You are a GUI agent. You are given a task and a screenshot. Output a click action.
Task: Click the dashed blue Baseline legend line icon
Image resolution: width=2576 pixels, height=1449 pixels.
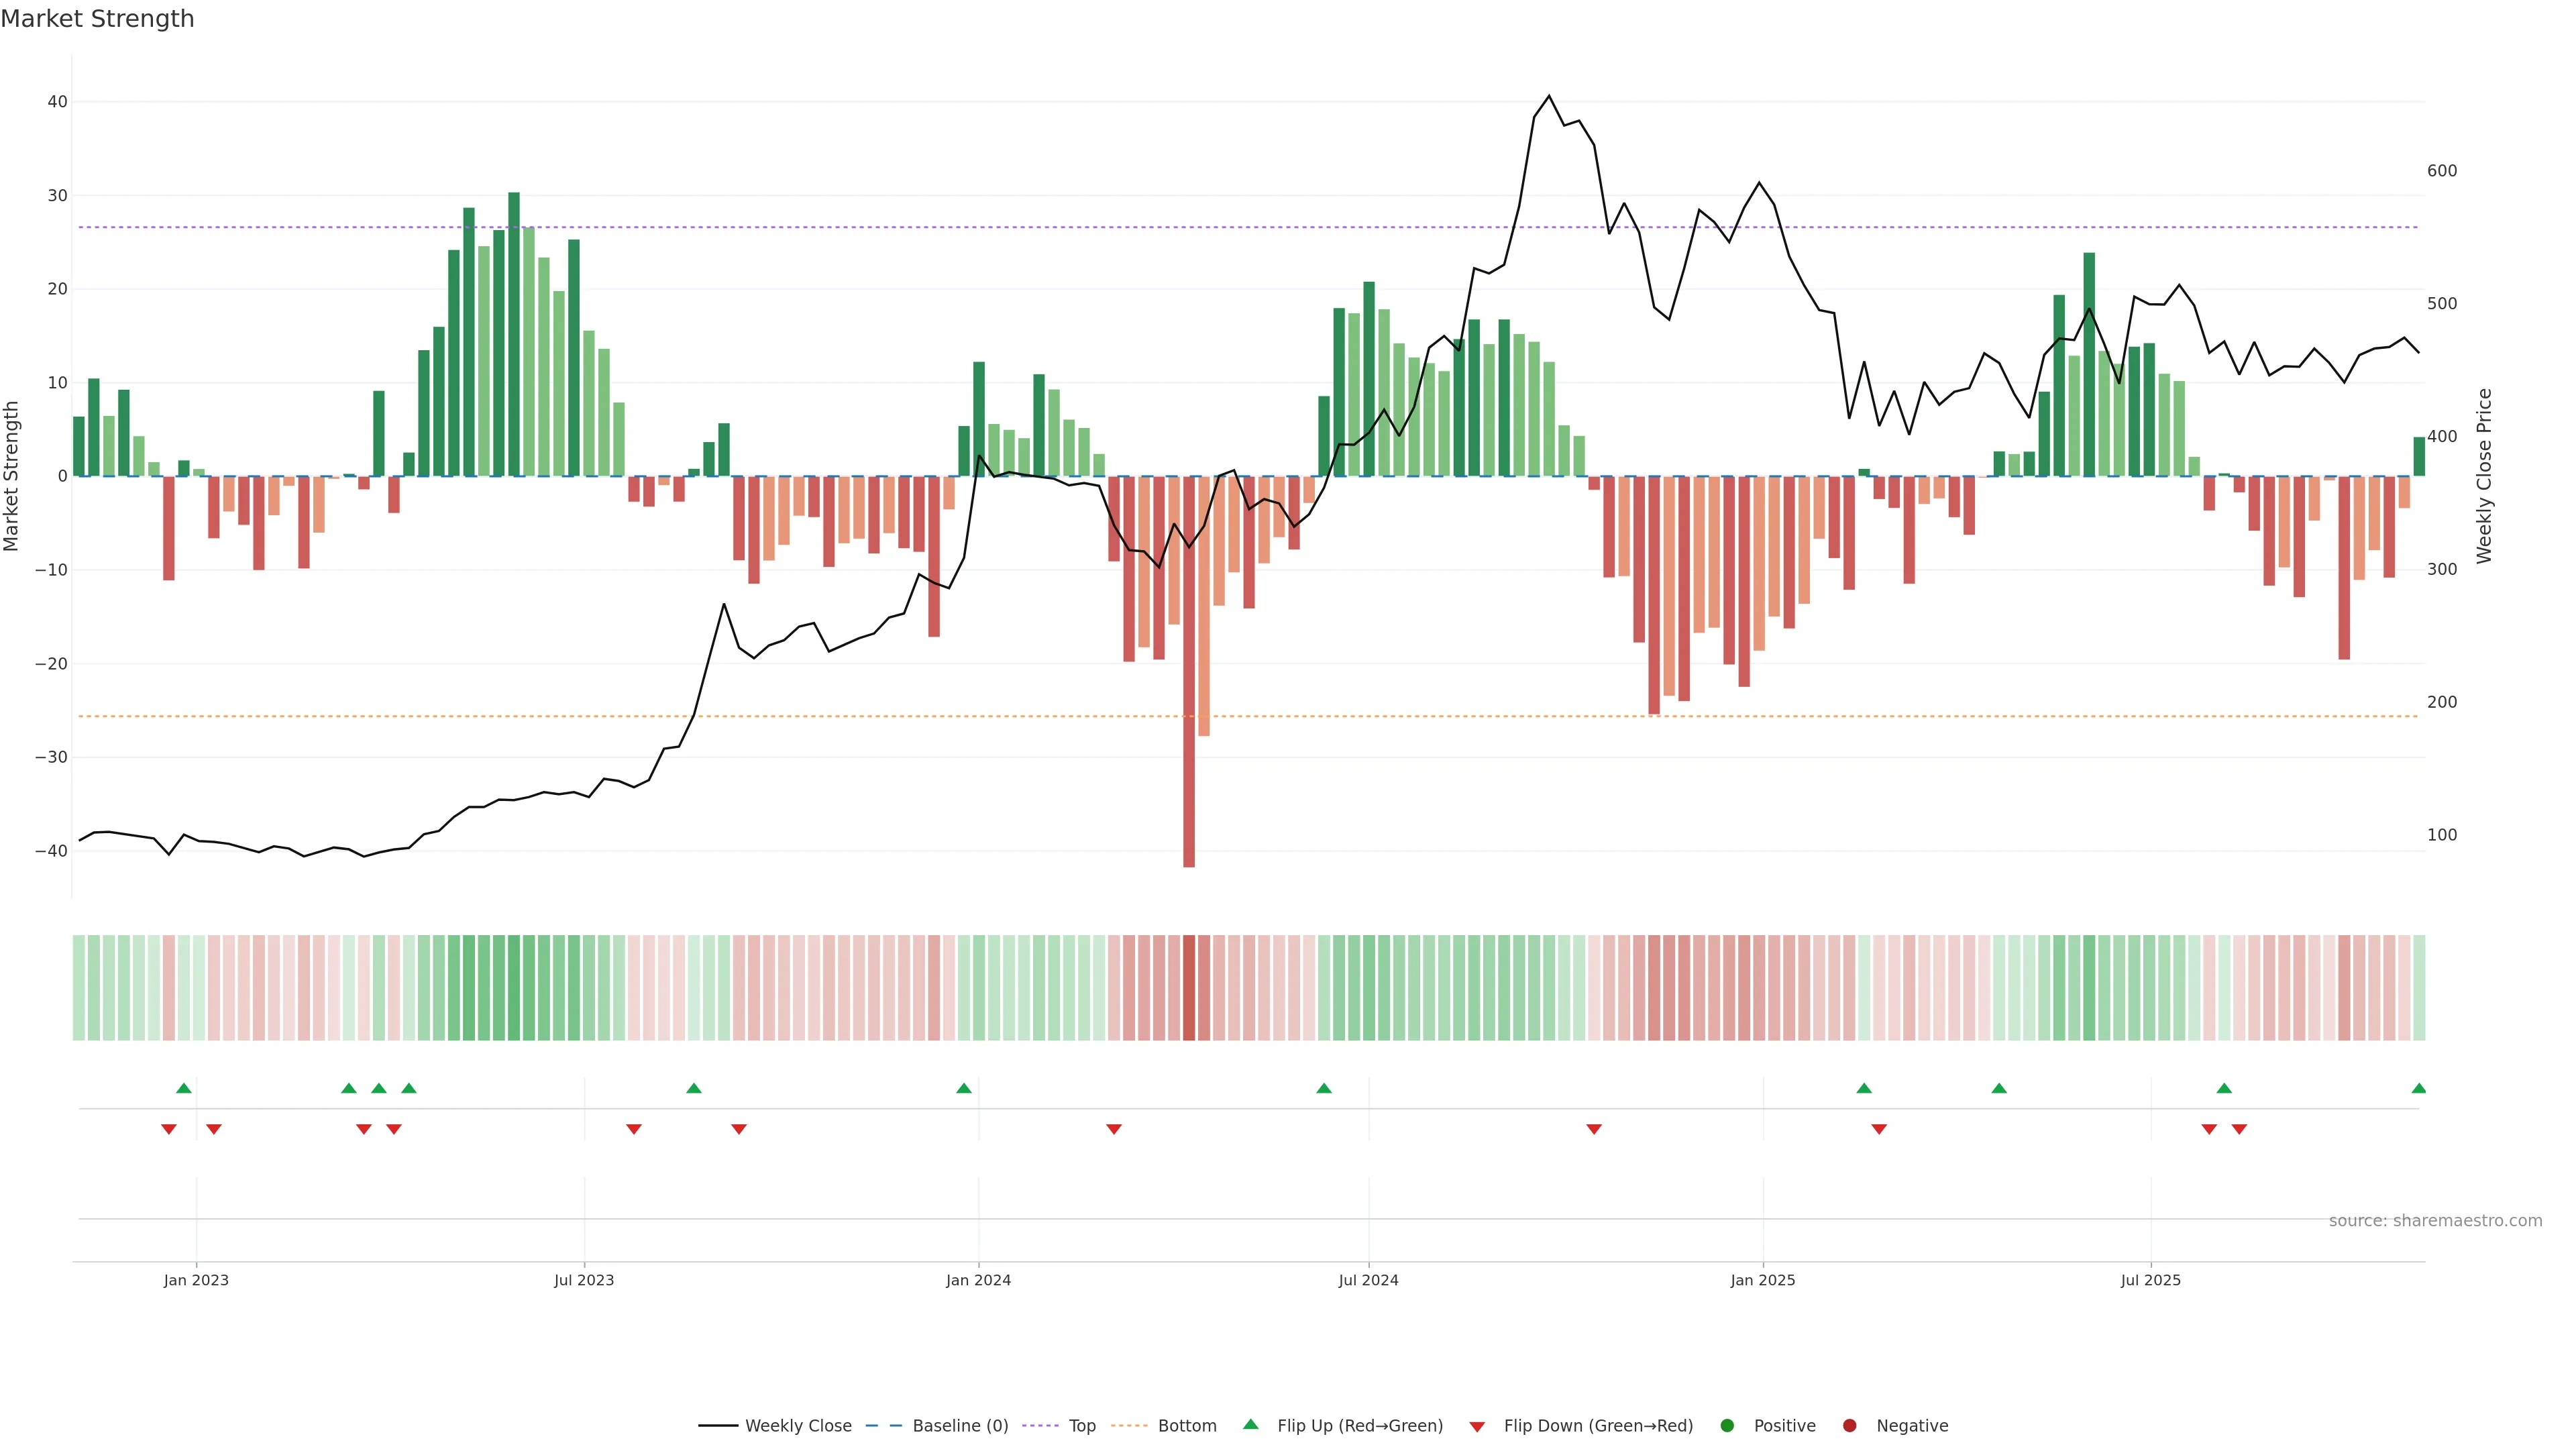coord(883,1426)
